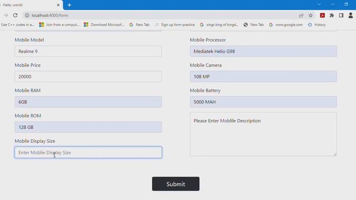Open the New Tab bookmark with globe icon
356x200 pixels.
[254, 24]
